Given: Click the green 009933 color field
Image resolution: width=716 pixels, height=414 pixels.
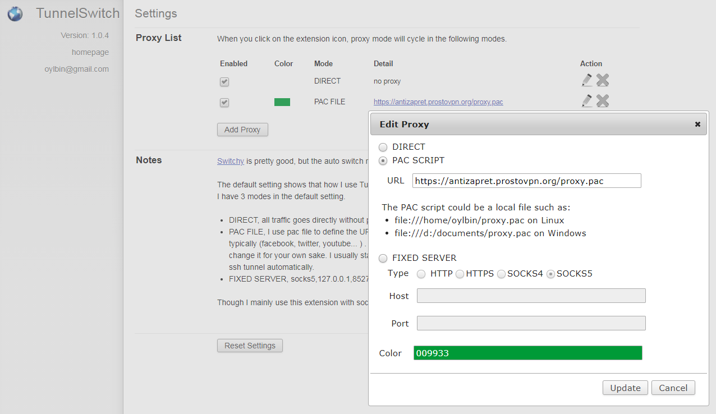Looking at the screenshot, I should point(527,353).
